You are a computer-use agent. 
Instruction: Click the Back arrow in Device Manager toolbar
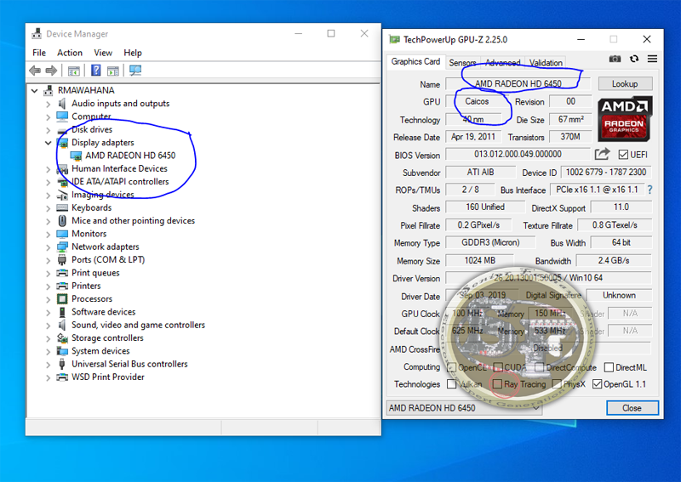35,71
